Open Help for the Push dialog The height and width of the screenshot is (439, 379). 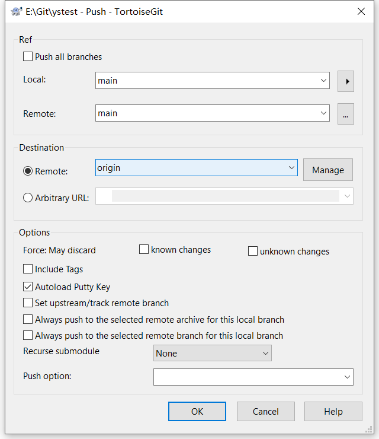pos(333,411)
